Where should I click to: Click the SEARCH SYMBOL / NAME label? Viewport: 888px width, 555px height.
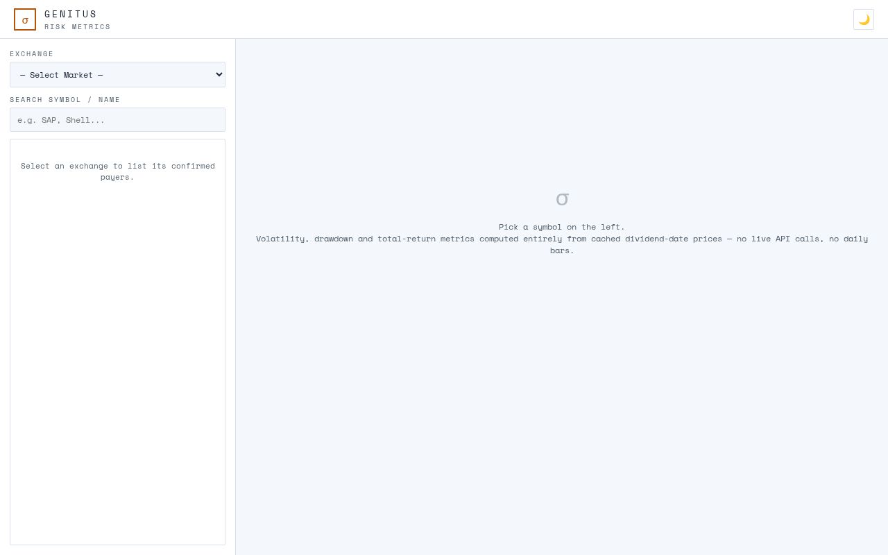65,100
